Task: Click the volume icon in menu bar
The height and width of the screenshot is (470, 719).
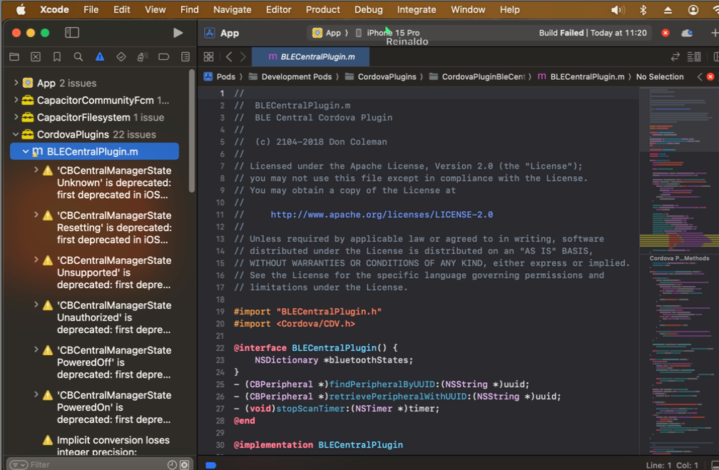Action: click(x=618, y=10)
